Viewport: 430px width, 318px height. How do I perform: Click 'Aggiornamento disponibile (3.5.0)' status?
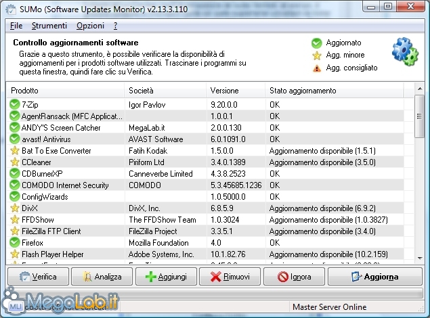(322, 162)
